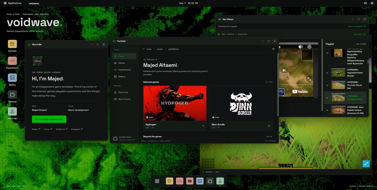Open the itch.io link in About Me
The image size is (377, 190).
[x=48, y=129]
